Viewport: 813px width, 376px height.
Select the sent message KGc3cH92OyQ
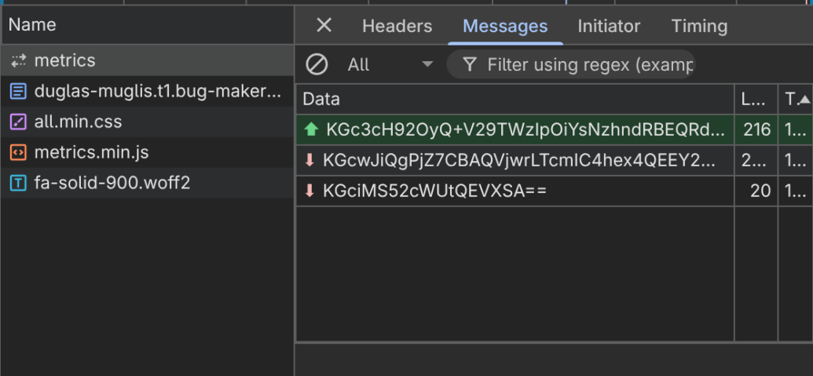[x=555, y=130]
